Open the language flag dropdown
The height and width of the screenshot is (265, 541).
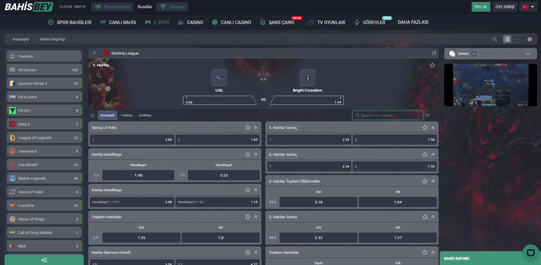pos(528,7)
